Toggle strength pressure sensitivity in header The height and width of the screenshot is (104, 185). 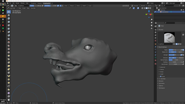coord(58,6)
